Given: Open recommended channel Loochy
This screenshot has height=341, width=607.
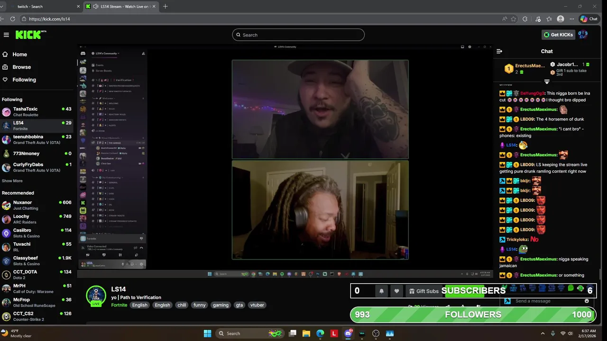Looking at the screenshot, I should tap(37, 219).
